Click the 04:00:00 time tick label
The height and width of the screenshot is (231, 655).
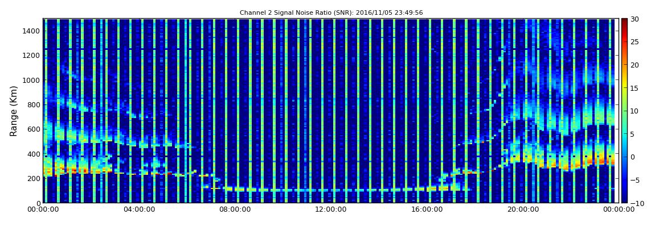click(138, 210)
